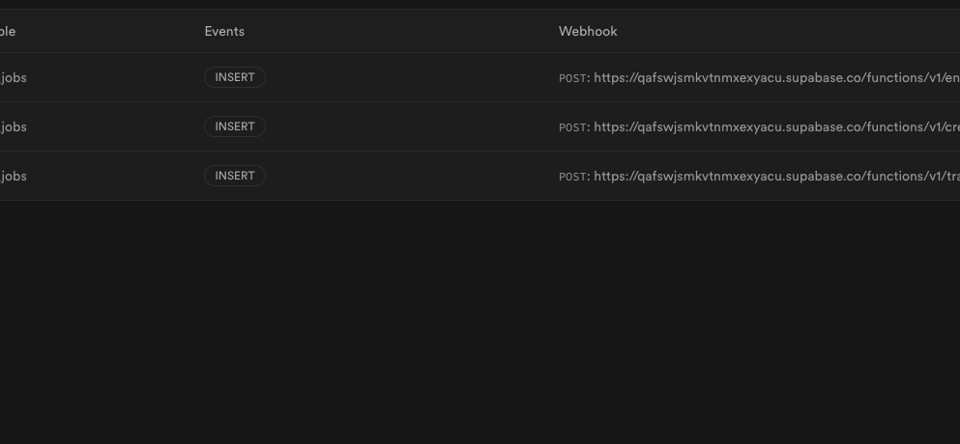Click the jobs table cell in first row
The width and height of the screenshot is (960, 444).
tap(13, 77)
